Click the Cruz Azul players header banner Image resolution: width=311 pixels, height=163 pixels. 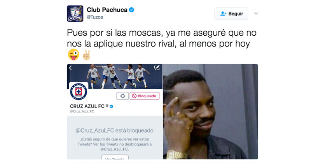pyautogui.click(x=115, y=76)
